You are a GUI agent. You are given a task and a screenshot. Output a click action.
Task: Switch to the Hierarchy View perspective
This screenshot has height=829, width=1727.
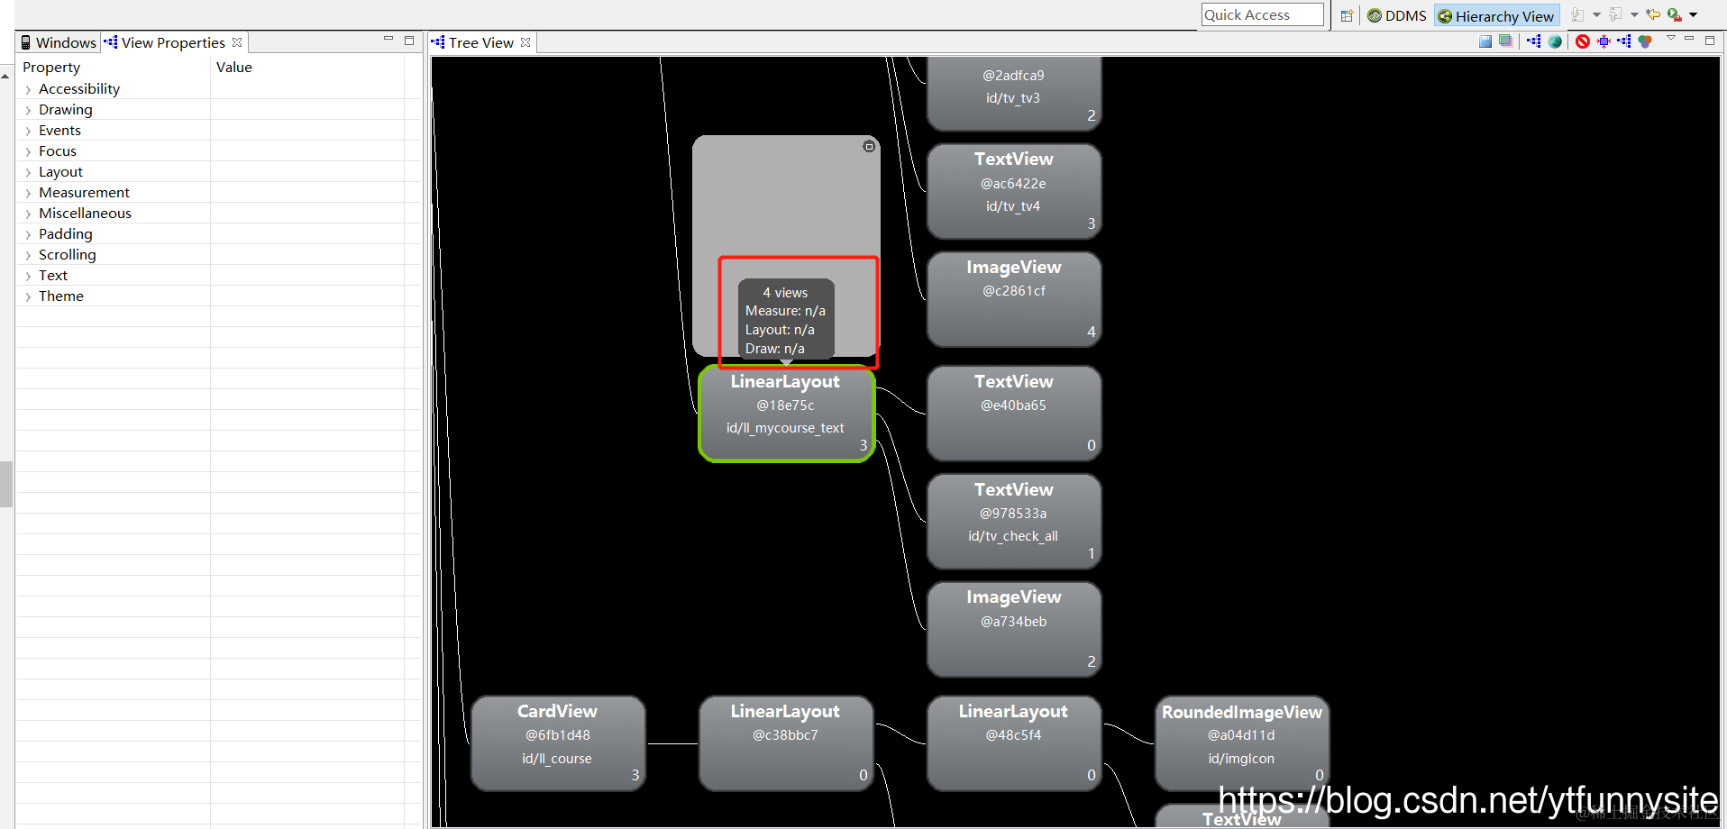(x=1496, y=15)
